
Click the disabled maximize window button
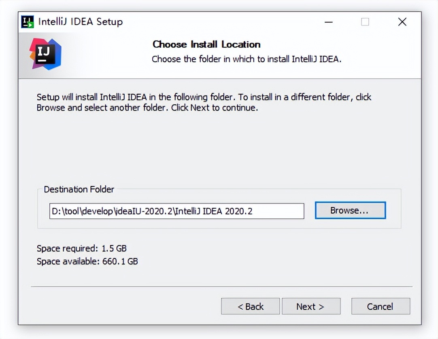point(365,22)
